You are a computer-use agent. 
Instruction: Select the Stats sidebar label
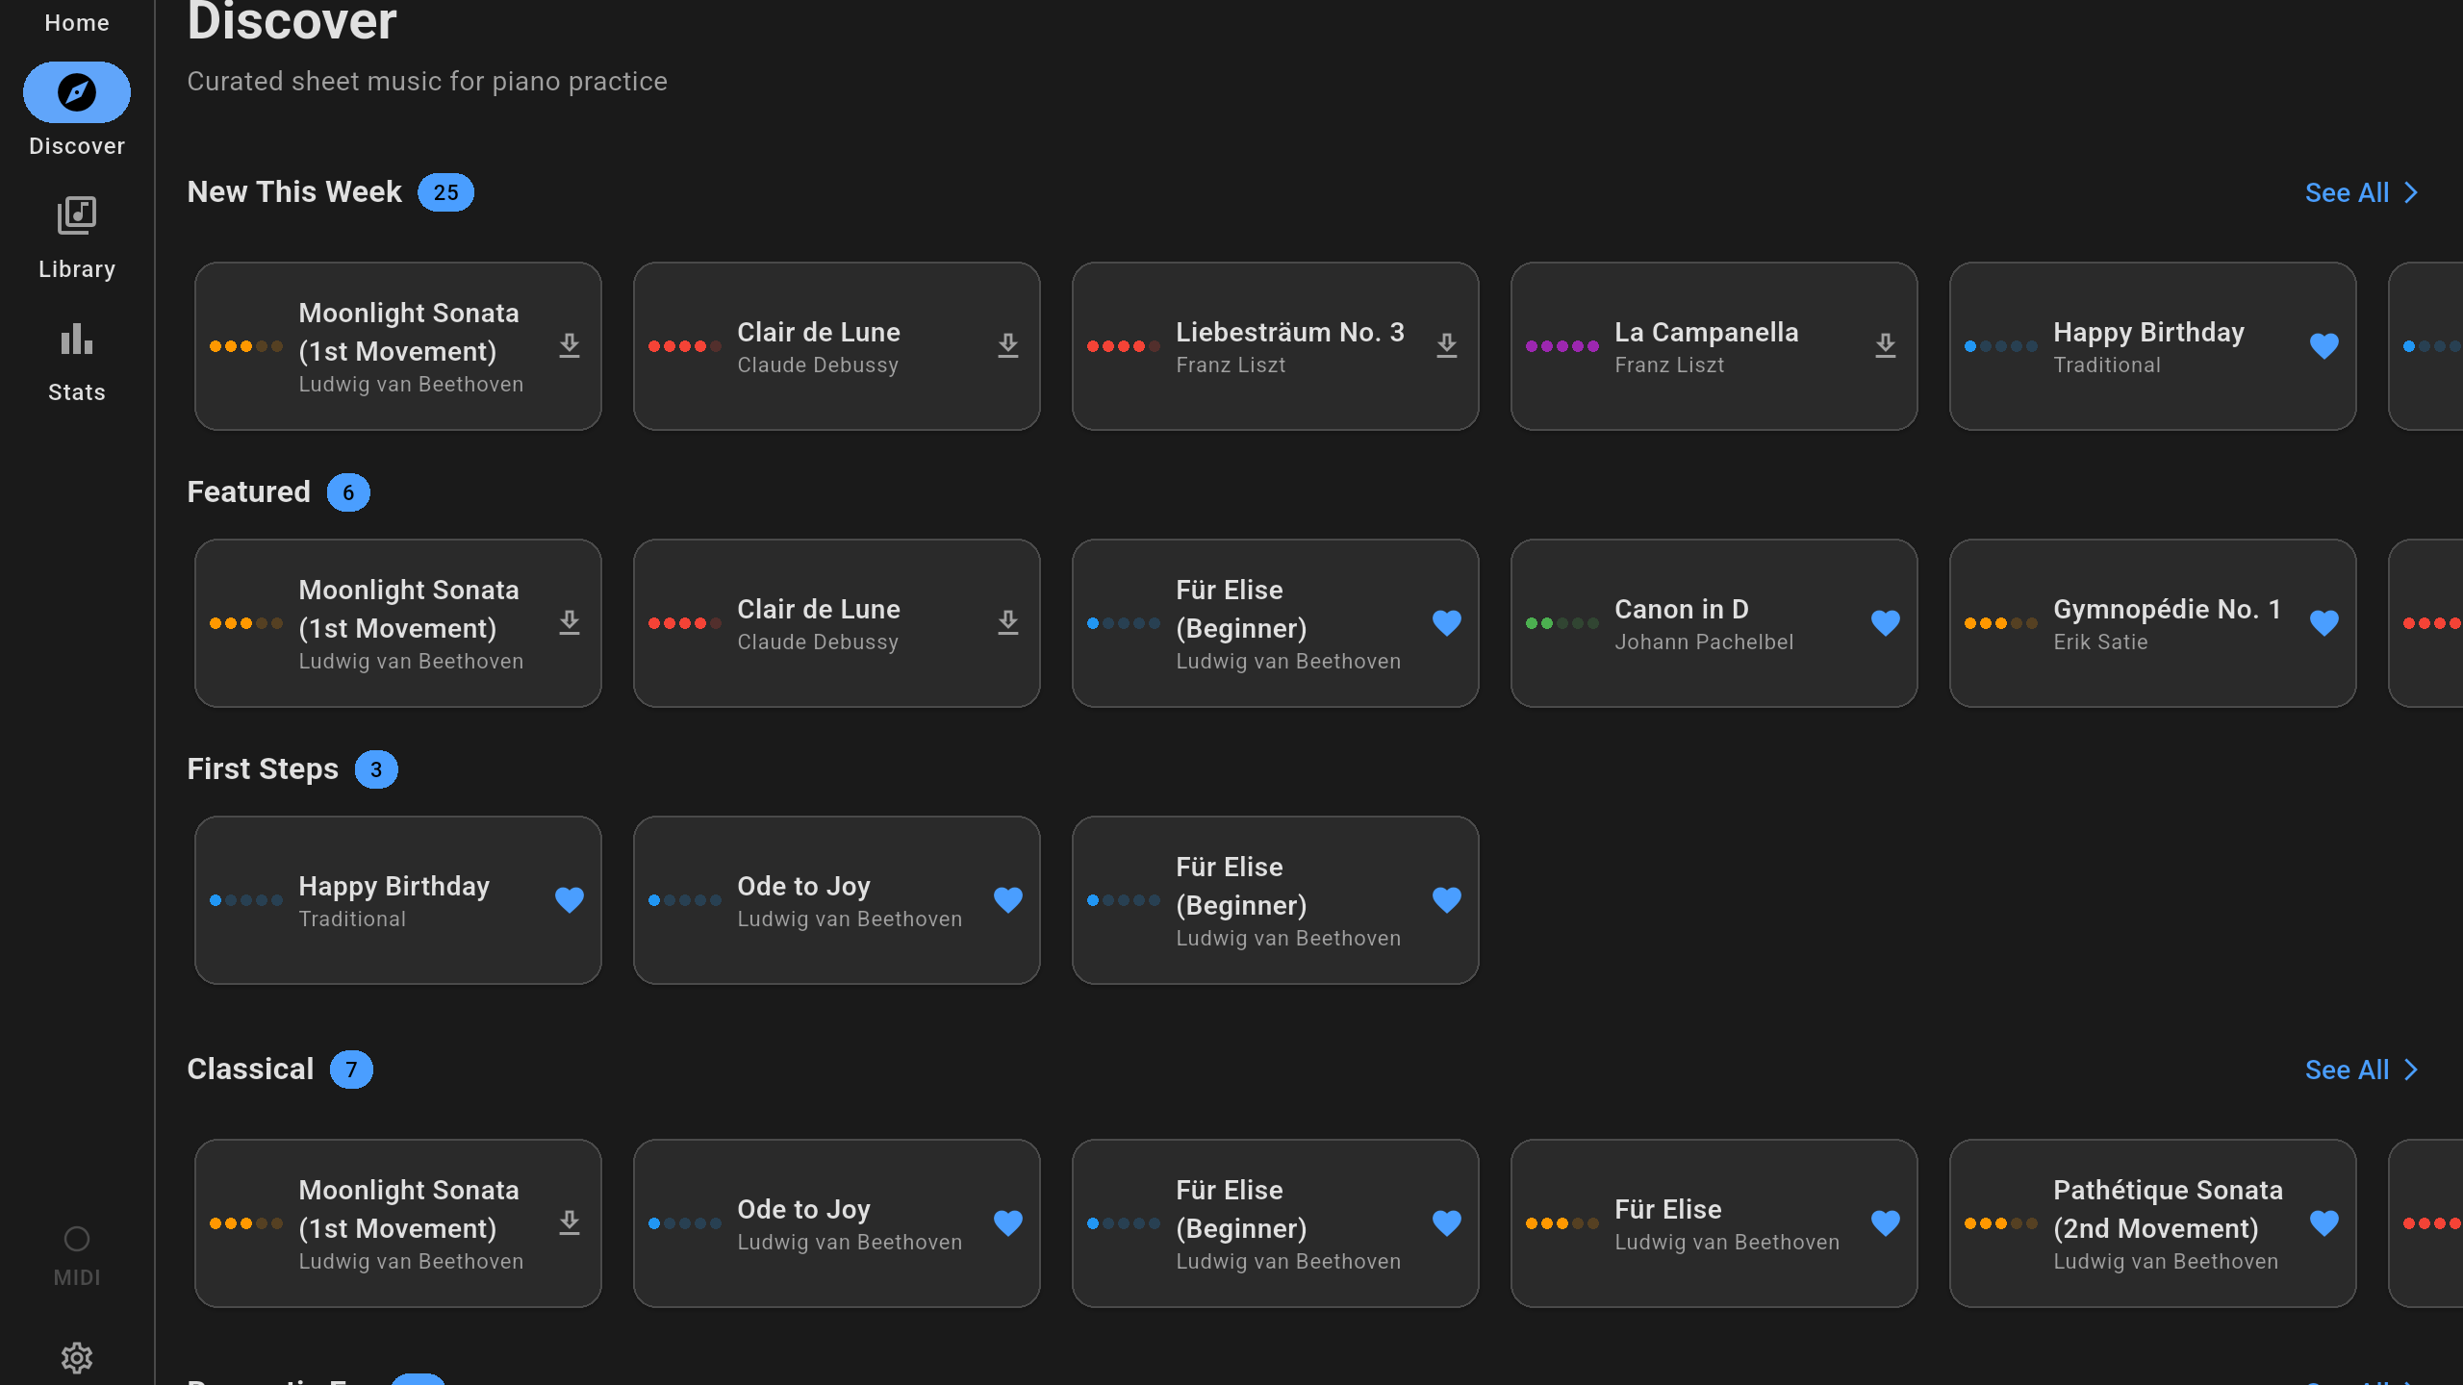tap(77, 392)
